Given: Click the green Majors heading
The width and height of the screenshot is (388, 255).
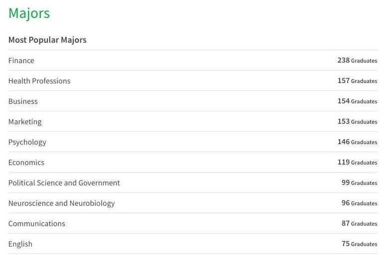Looking at the screenshot, I should click(x=29, y=13).
